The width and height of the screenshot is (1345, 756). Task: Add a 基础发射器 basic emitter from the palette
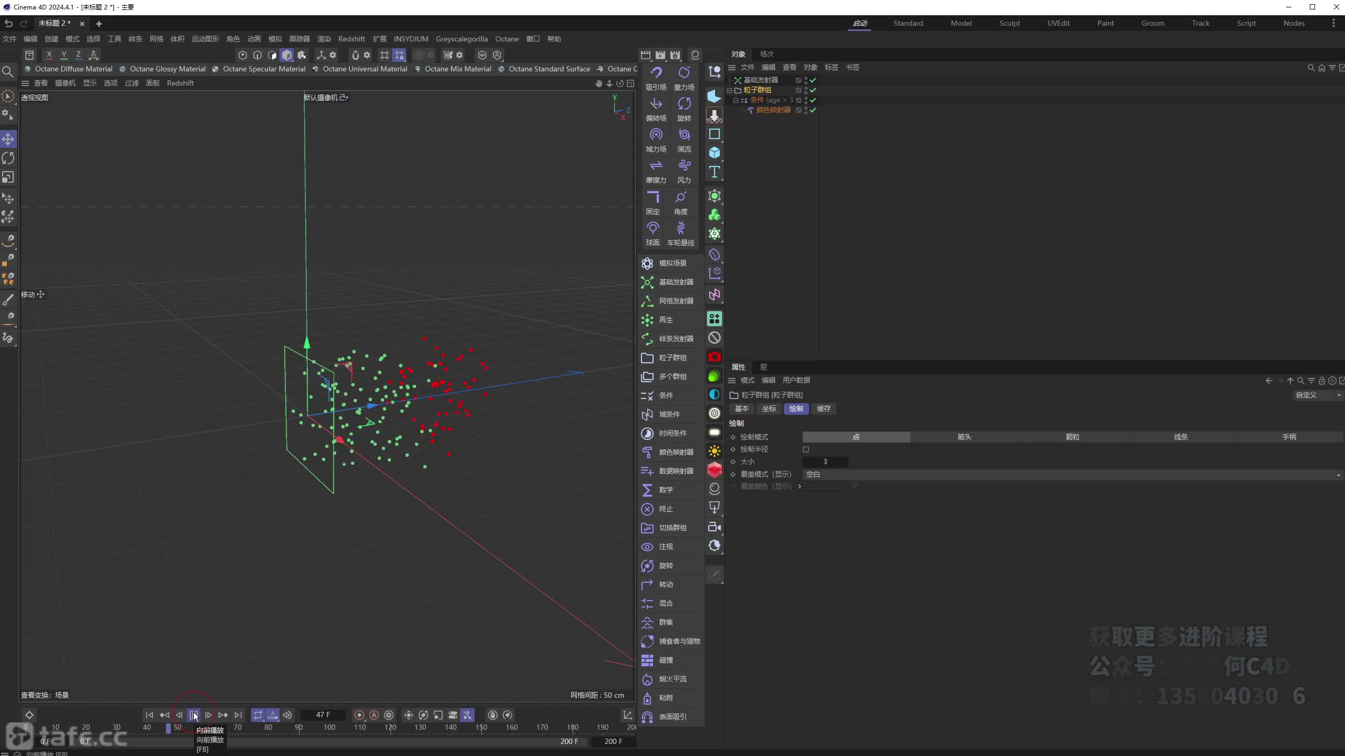(670, 282)
